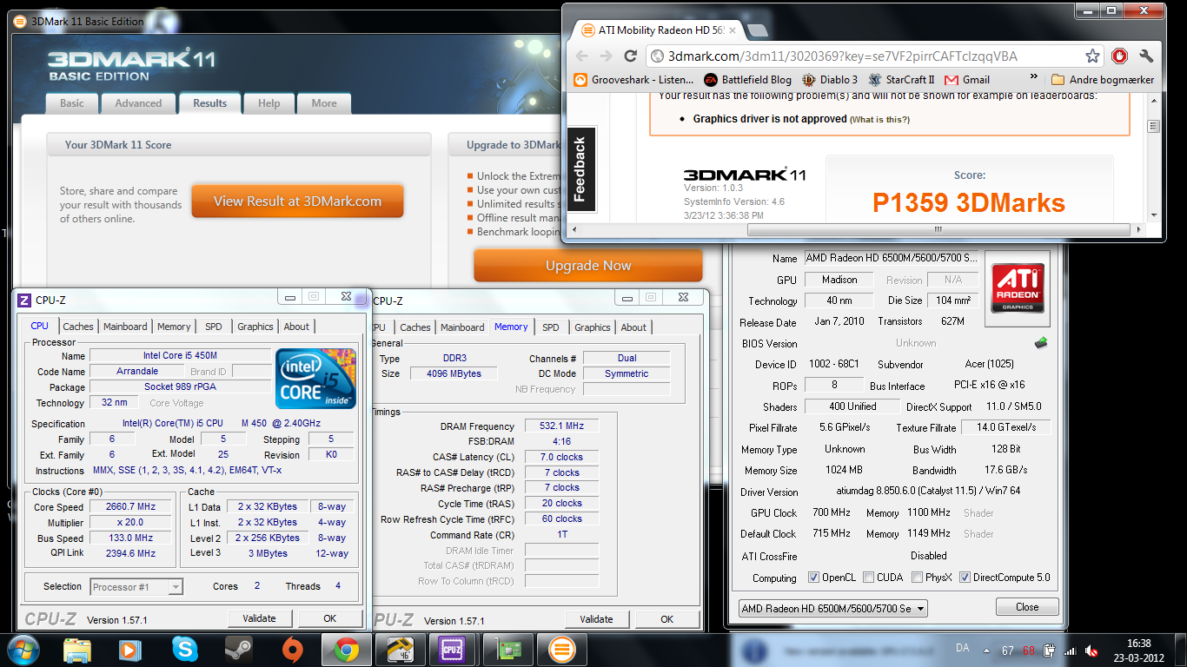Open the AdBlock stop-hand extension icon
Screen dimensions: 1187x667
pyautogui.click(x=1119, y=56)
